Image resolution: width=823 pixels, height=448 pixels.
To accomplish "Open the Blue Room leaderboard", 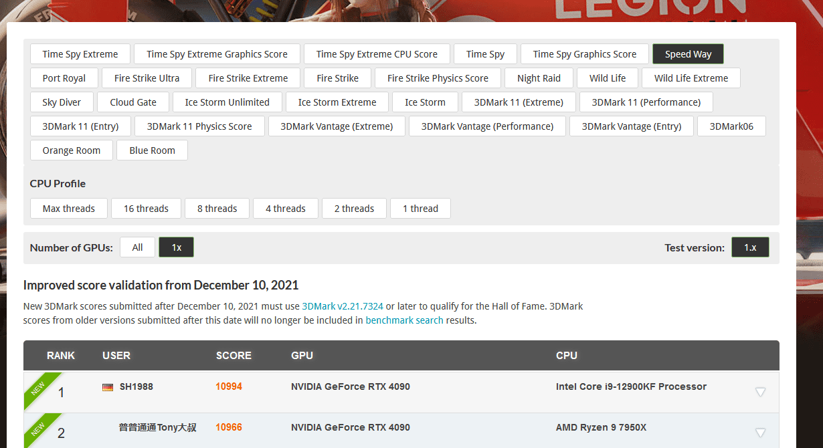I will click(153, 150).
